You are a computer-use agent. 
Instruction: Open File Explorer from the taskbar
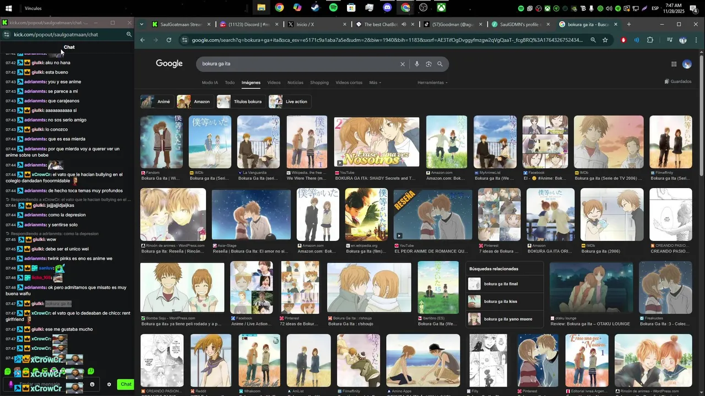(x=261, y=8)
